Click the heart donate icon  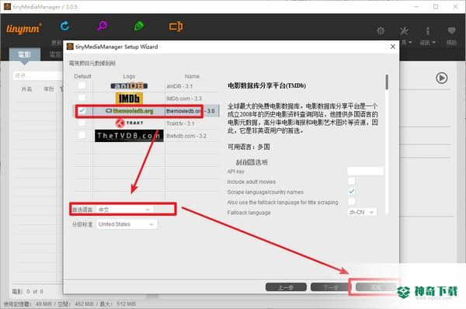[x=451, y=30]
